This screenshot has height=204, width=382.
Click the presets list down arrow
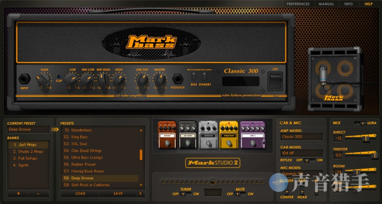pyautogui.click(x=141, y=185)
